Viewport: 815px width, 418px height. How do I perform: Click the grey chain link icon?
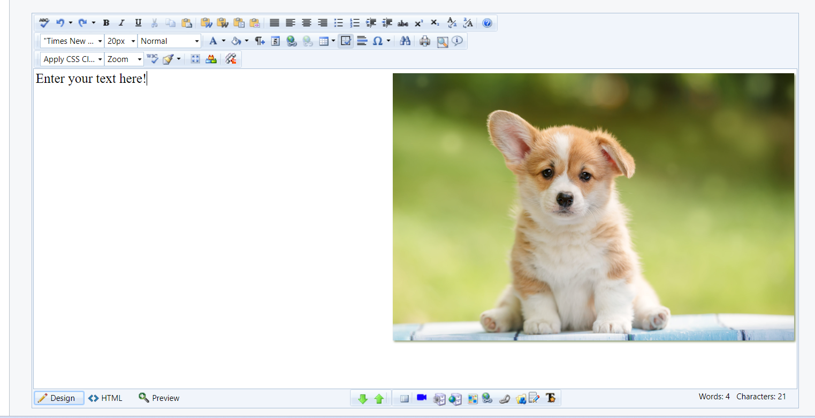click(x=504, y=399)
